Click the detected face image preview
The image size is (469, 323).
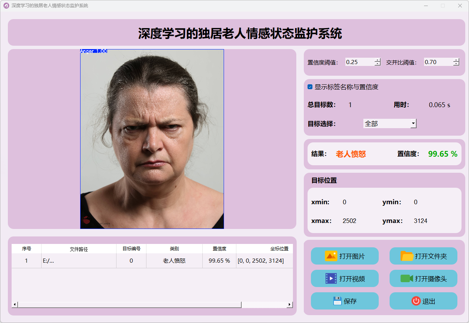[x=152, y=139]
